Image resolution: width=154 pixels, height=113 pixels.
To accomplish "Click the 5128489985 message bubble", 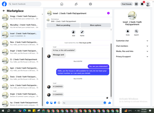I will point(58,94).
